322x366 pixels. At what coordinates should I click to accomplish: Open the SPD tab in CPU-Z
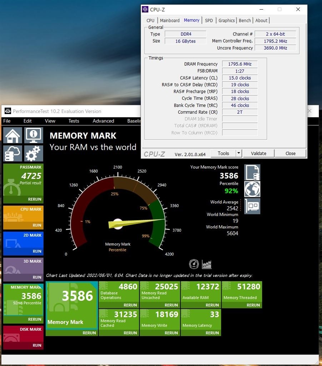pos(209,20)
